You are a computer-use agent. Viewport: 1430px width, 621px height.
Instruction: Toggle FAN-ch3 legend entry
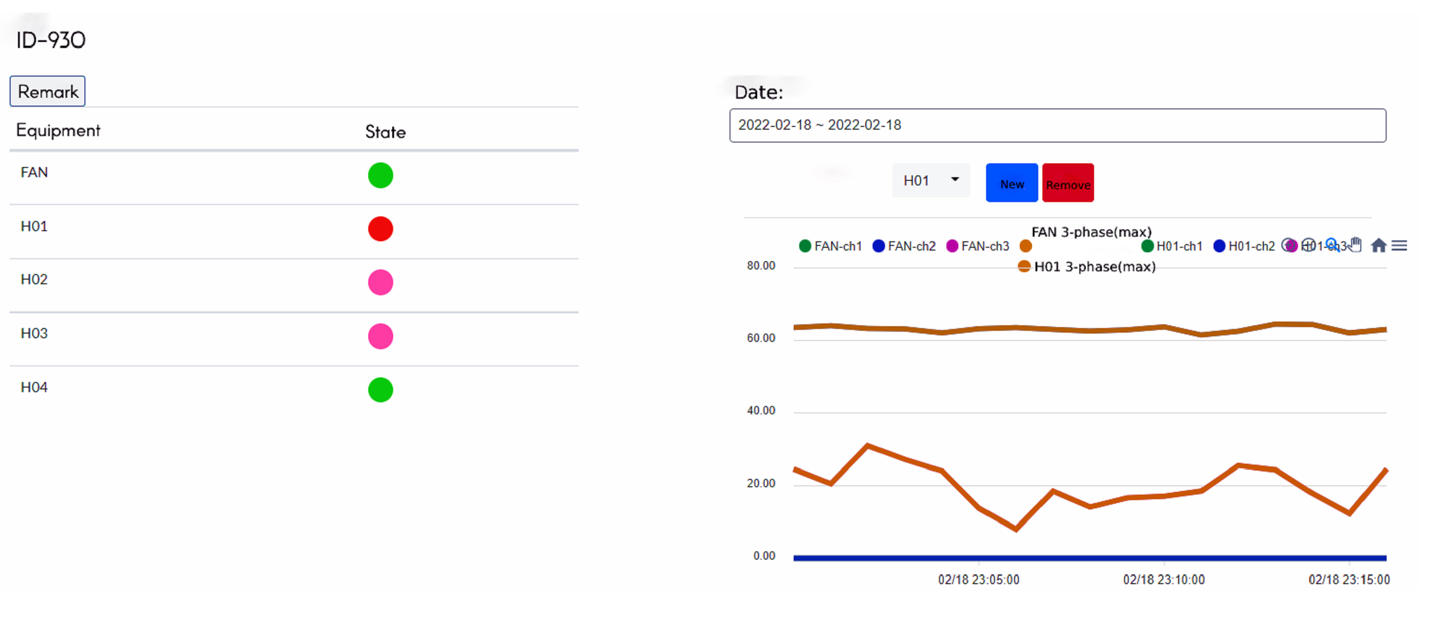pyautogui.click(x=978, y=246)
